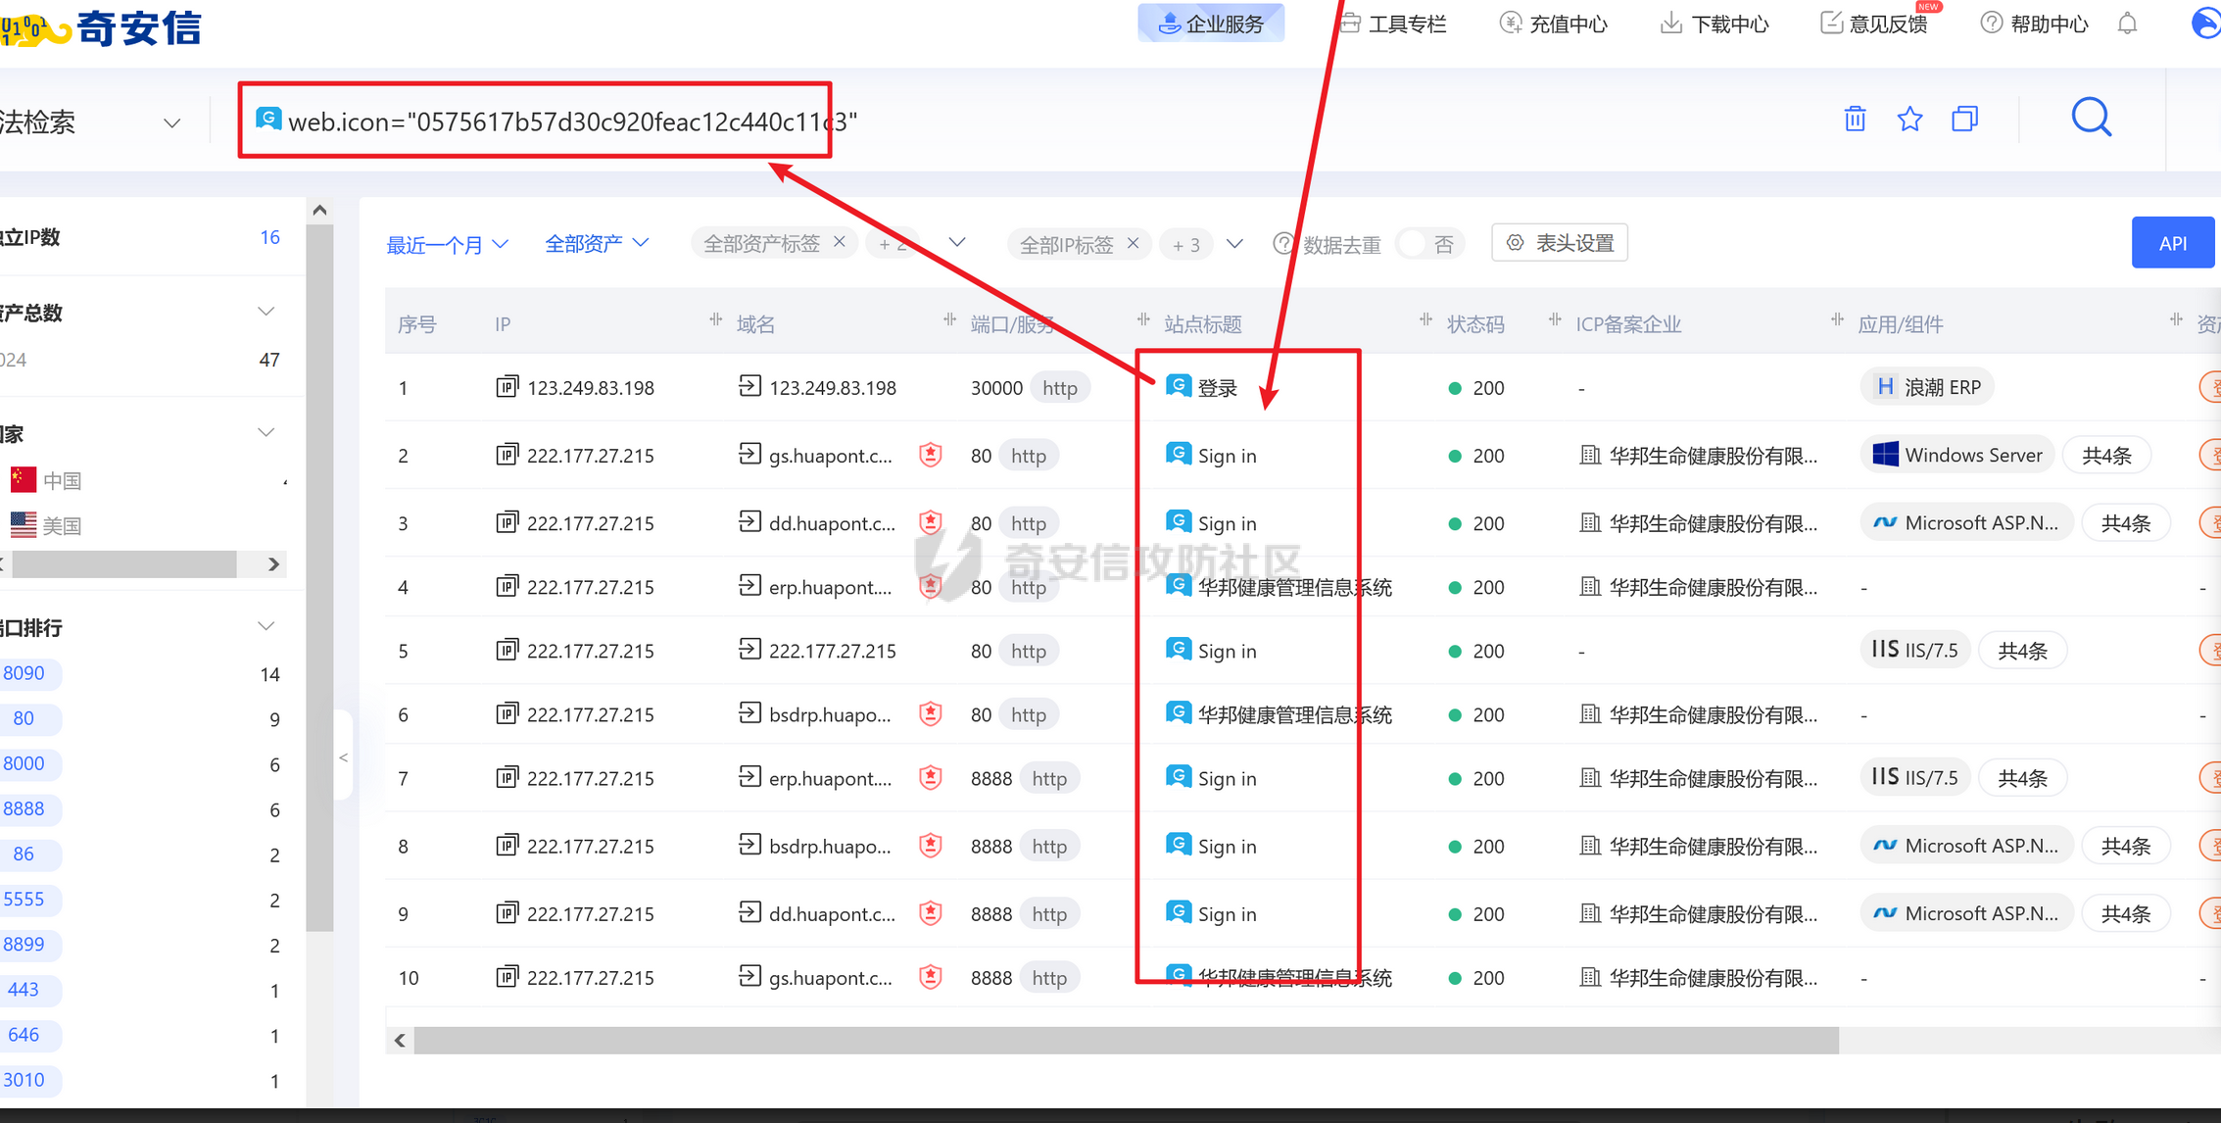Filter by port 8090
2221x1123 pixels.
click(x=24, y=673)
